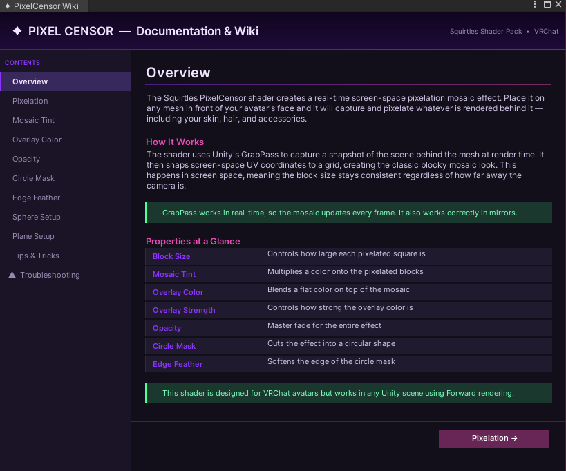This screenshot has width=566, height=471.
Task: Open the window options kebab menu
Action: 535,4
